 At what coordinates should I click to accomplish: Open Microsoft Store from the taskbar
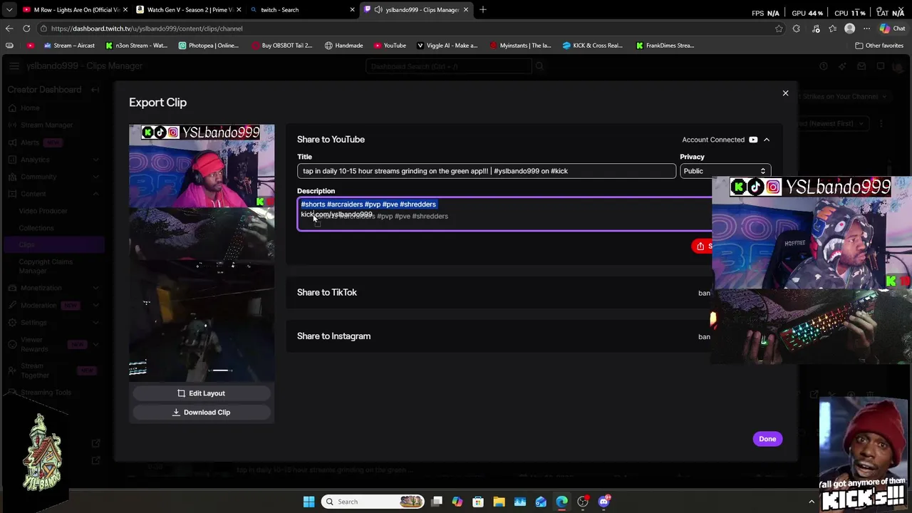click(478, 502)
